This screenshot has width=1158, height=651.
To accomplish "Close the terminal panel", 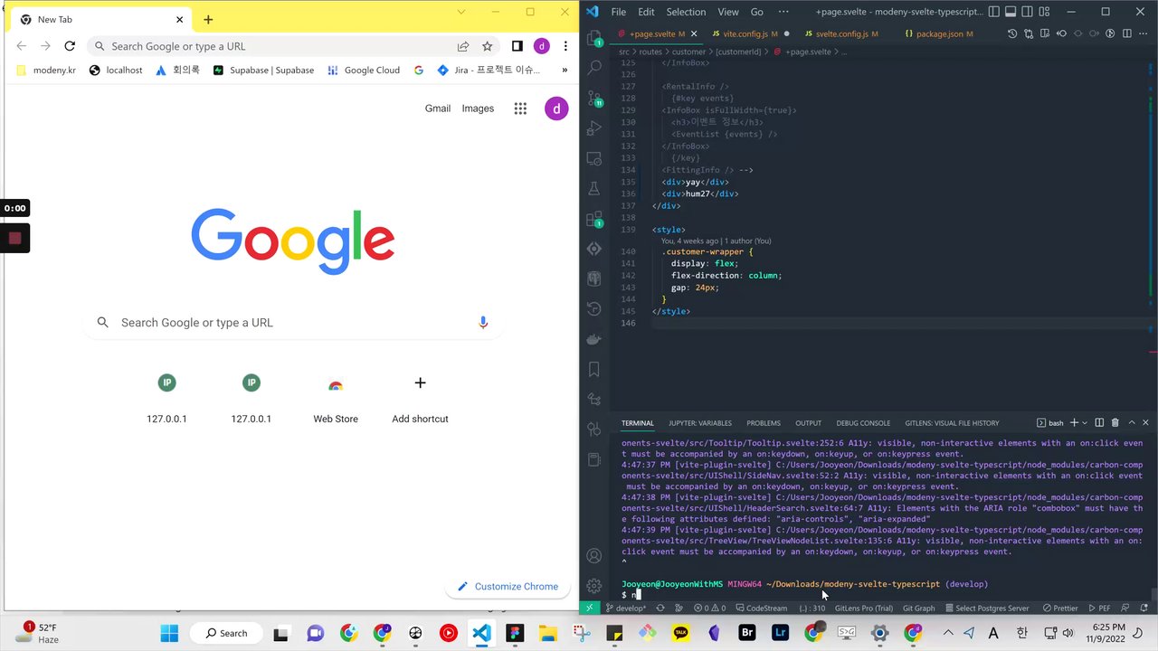I will point(1145,422).
